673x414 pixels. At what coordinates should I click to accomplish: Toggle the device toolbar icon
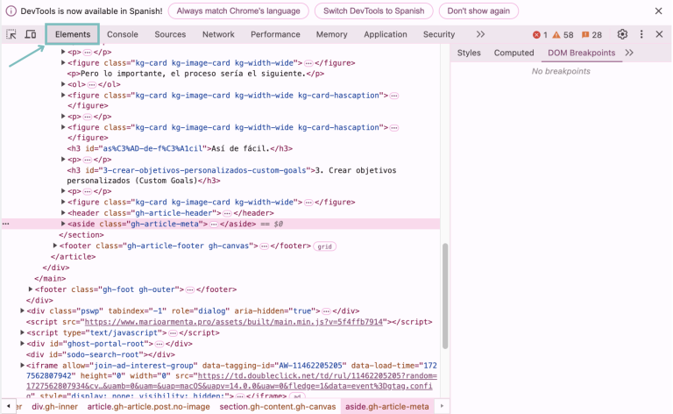30,34
